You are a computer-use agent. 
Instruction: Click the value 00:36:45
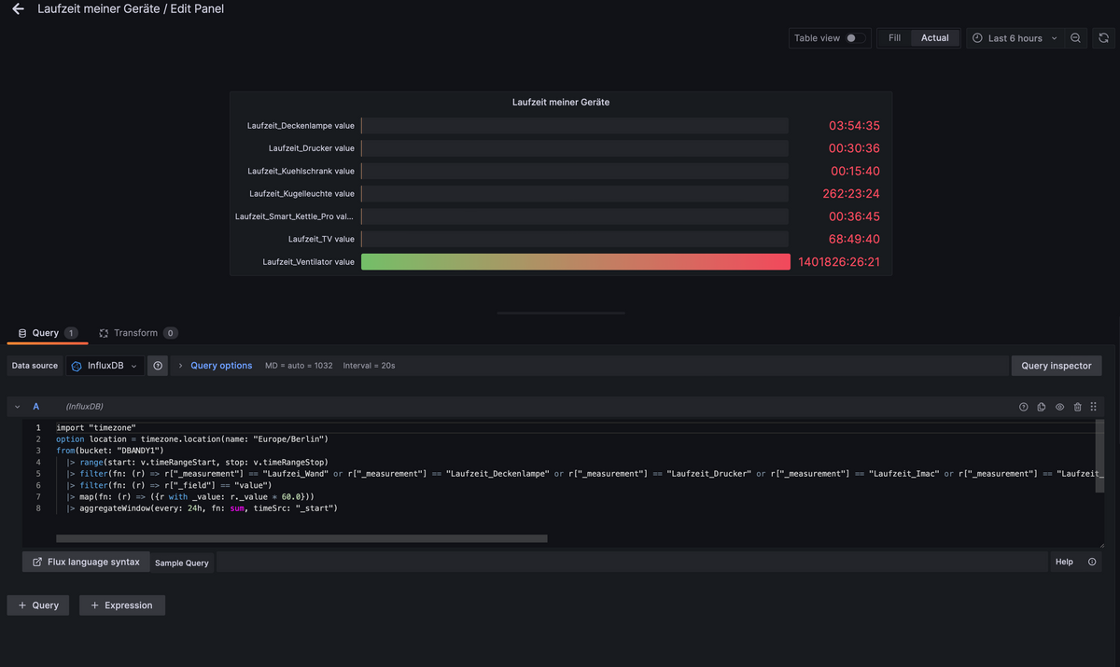coord(854,216)
